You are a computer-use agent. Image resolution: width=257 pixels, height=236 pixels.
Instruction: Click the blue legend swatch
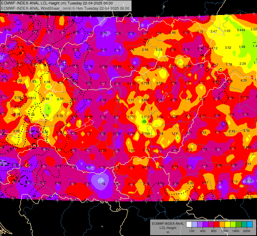coord(250,224)
